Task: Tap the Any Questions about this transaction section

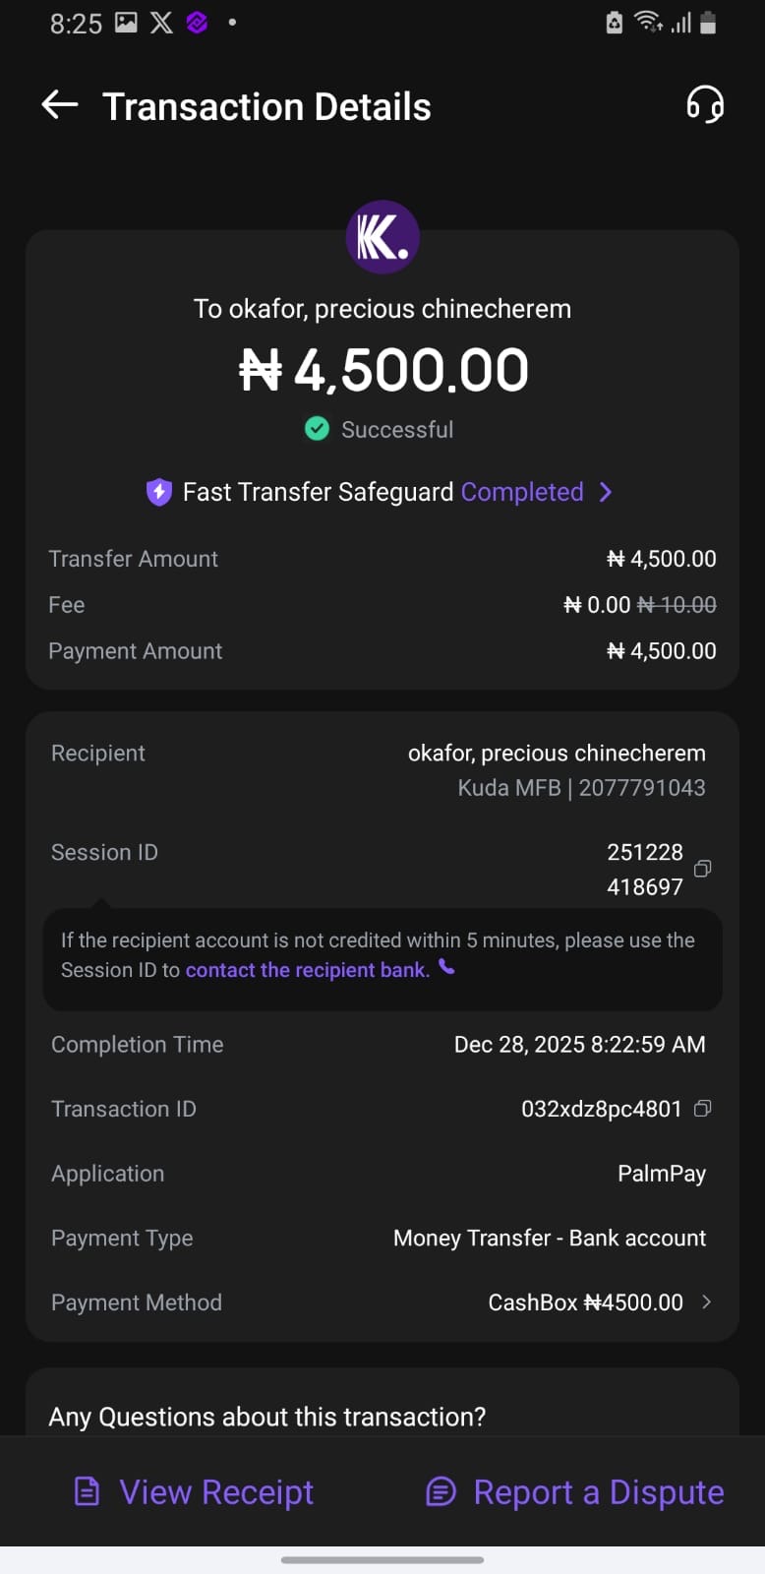Action: pyautogui.click(x=267, y=1417)
